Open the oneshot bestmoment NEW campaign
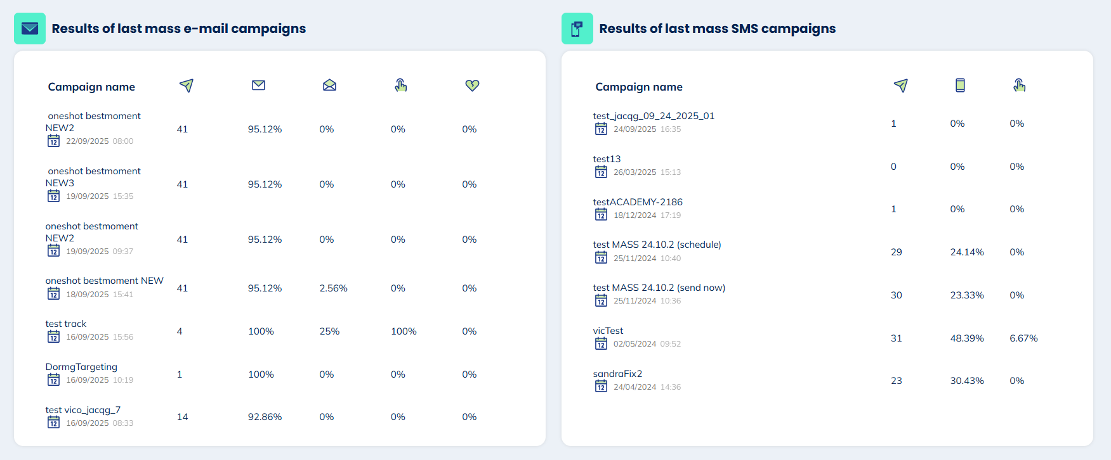The width and height of the screenshot is (1111, 460). tap(104, 281)
